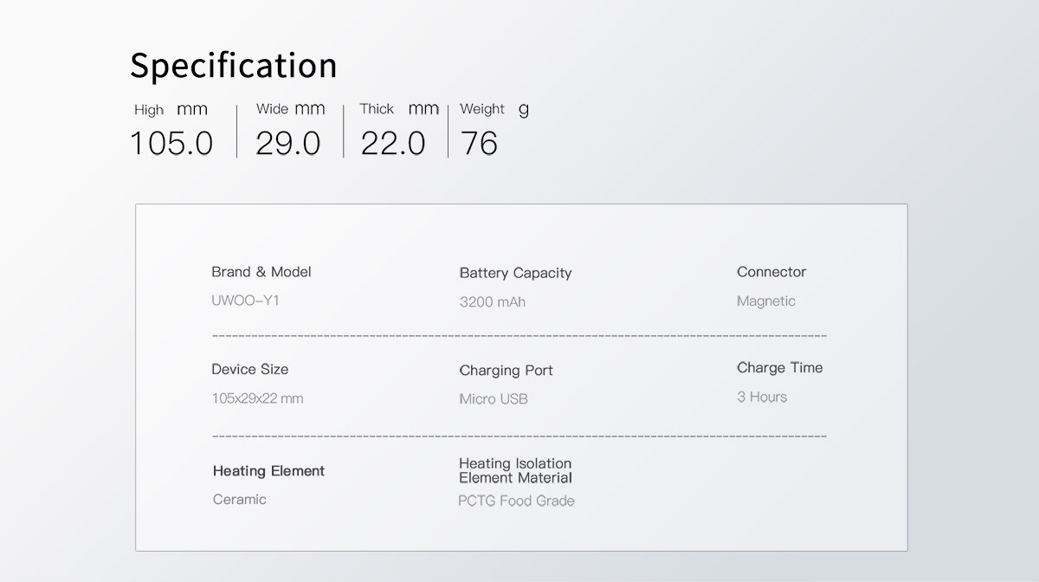This screenshot has width=1039, height=582.
Task: Click the Device Size label
Action: [249, 369]
